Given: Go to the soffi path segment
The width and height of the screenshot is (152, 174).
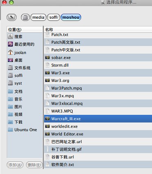Looking at the screenshot, I should pyautogui.click(x=54, y=17).
